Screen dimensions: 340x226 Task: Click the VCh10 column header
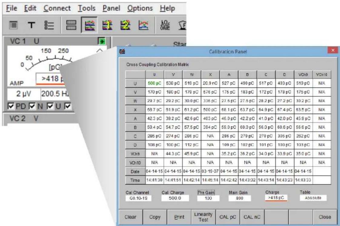[x=322, y=75]
